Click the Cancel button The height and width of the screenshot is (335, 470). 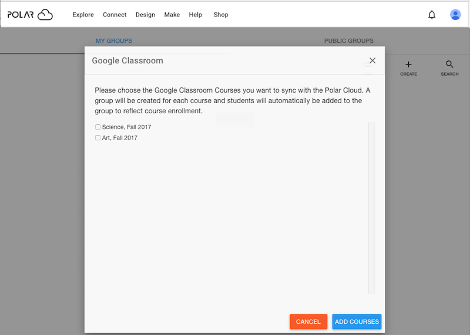point(308,322)
